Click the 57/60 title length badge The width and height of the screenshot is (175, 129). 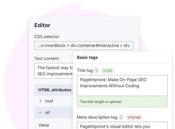(x=108, y=71)
